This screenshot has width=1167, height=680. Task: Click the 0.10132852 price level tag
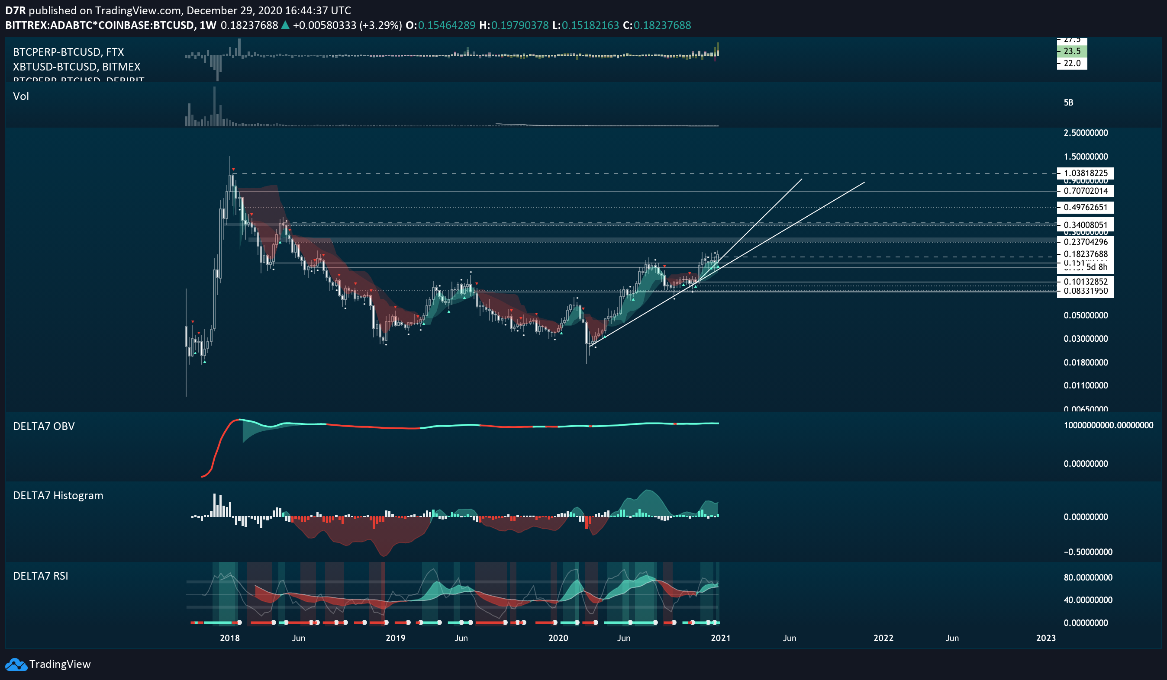1085,282
